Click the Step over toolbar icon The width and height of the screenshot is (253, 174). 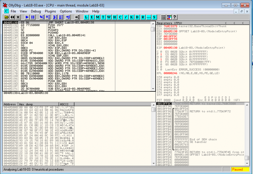(48, 17)
